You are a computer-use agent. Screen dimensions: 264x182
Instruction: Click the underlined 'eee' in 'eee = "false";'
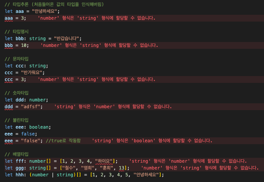click(x=9, y=141)
